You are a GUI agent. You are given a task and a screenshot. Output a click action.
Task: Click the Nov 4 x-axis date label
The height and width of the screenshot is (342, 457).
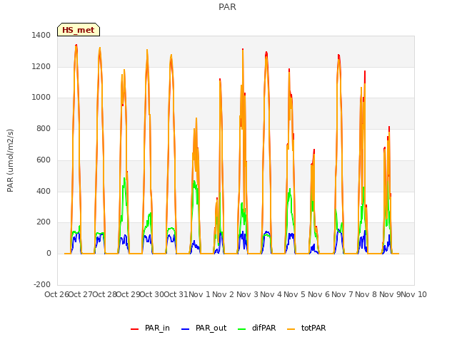pyautogui.click(x=271, y=294)
